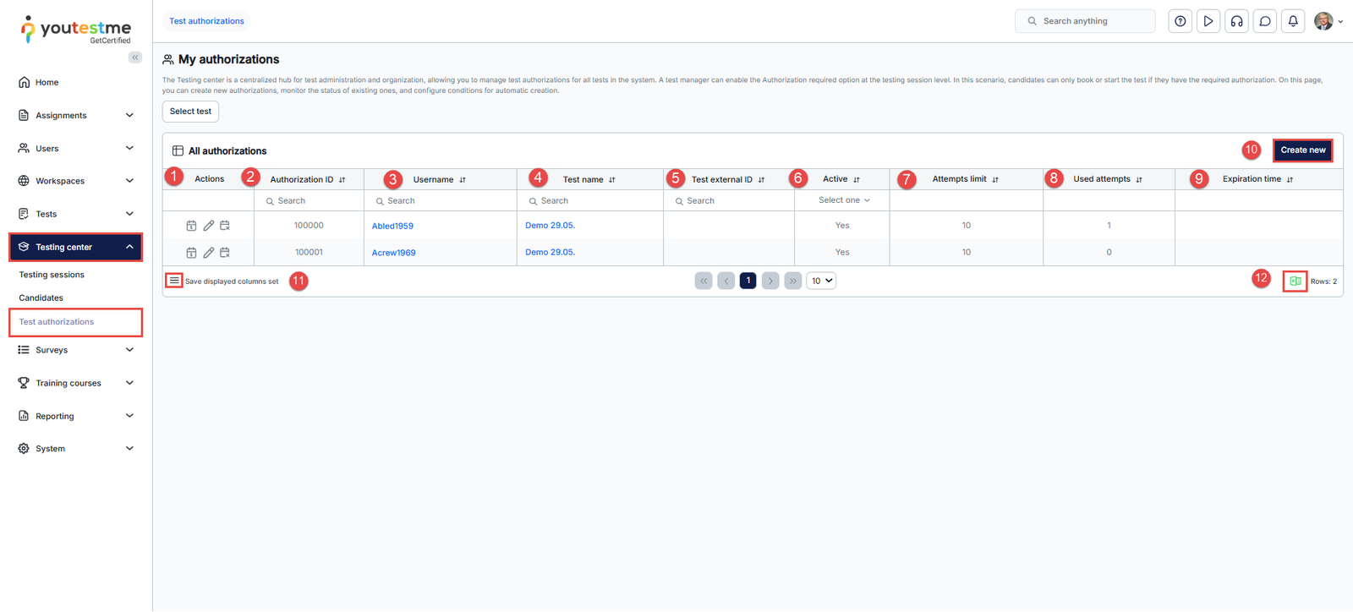Open the rows-per-page dropdown showing 10

pos(821,281)
